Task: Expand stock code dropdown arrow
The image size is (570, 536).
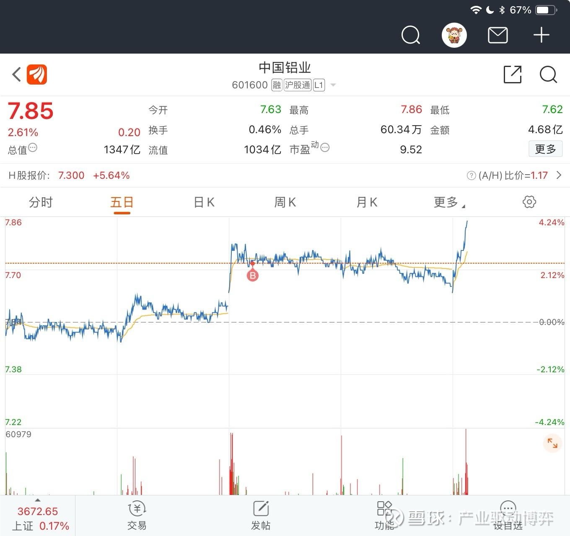Action: [x=333, y=85]
